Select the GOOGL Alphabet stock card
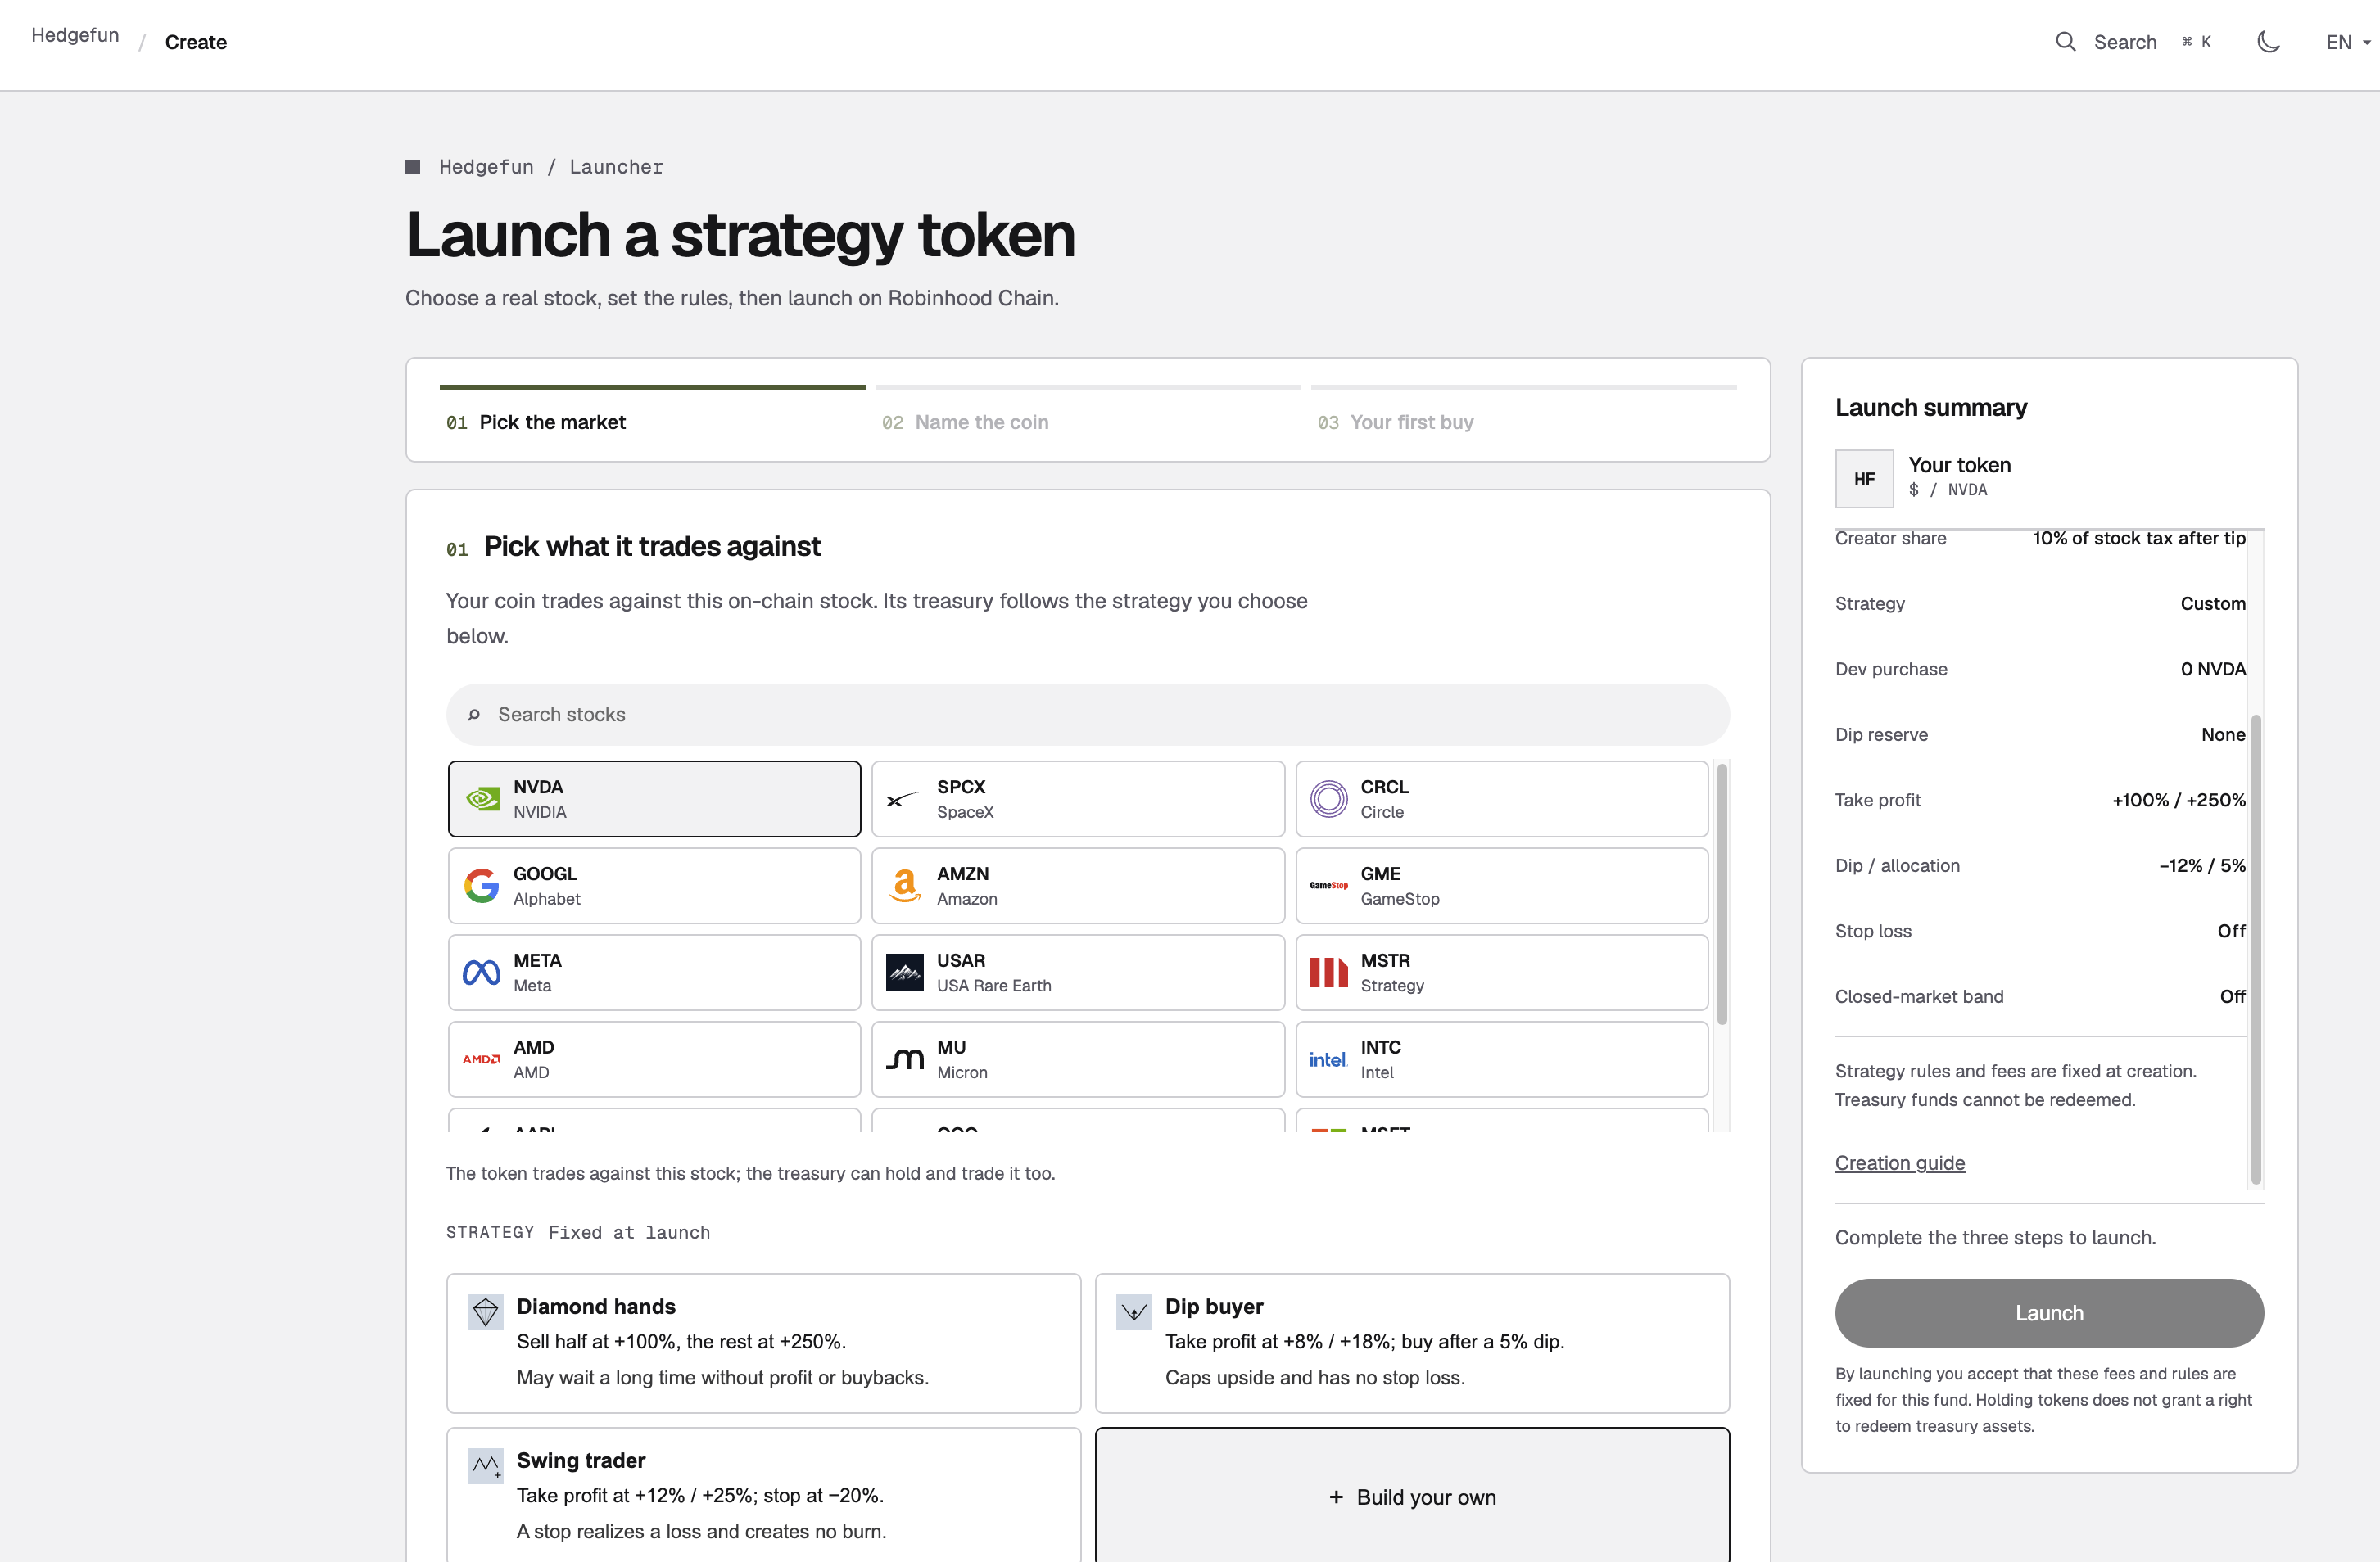 654,886
